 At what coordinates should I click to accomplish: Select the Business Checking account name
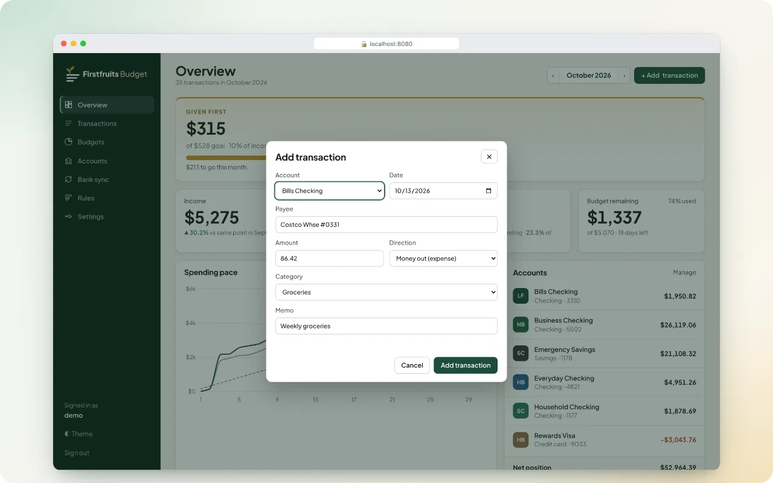tap(563, 321)
